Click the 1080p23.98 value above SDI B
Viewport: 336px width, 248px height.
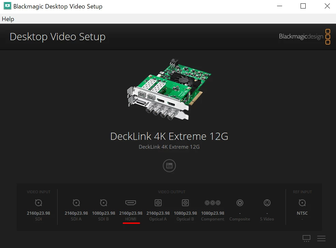(104, 213)
